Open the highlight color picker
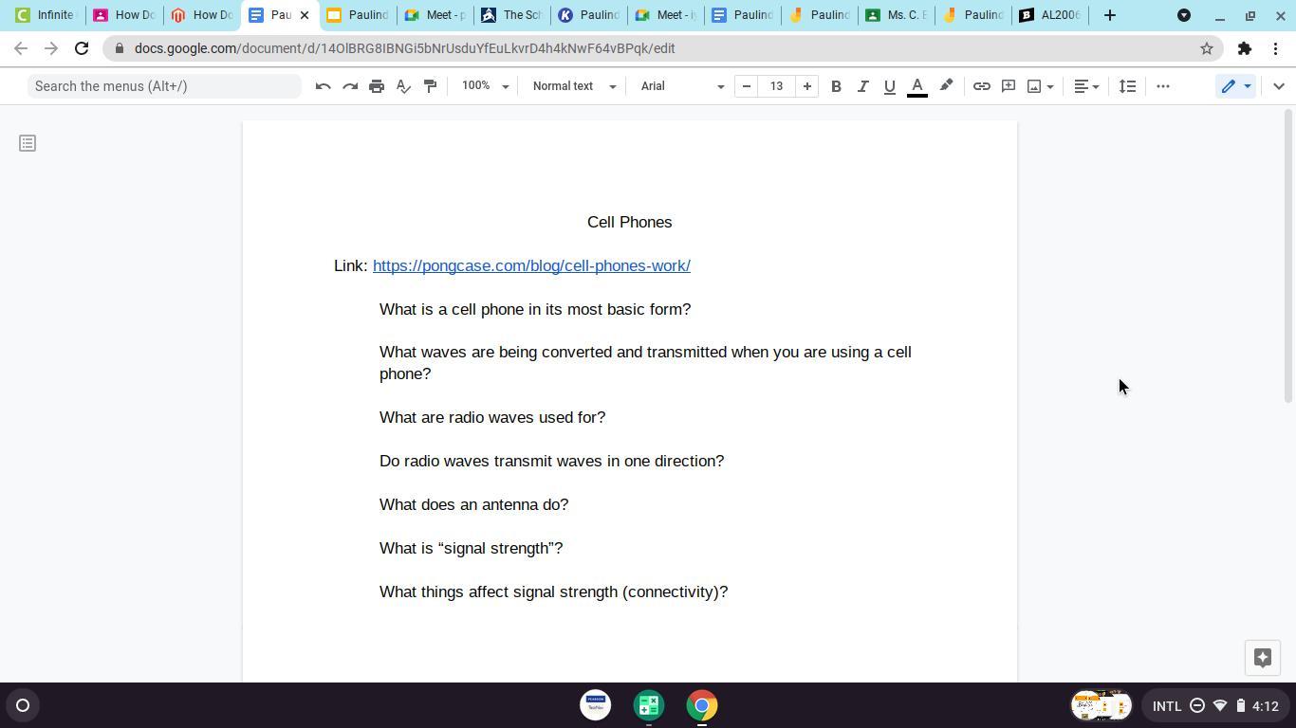Screen dimensions: 1296x728 pos(946,86)
